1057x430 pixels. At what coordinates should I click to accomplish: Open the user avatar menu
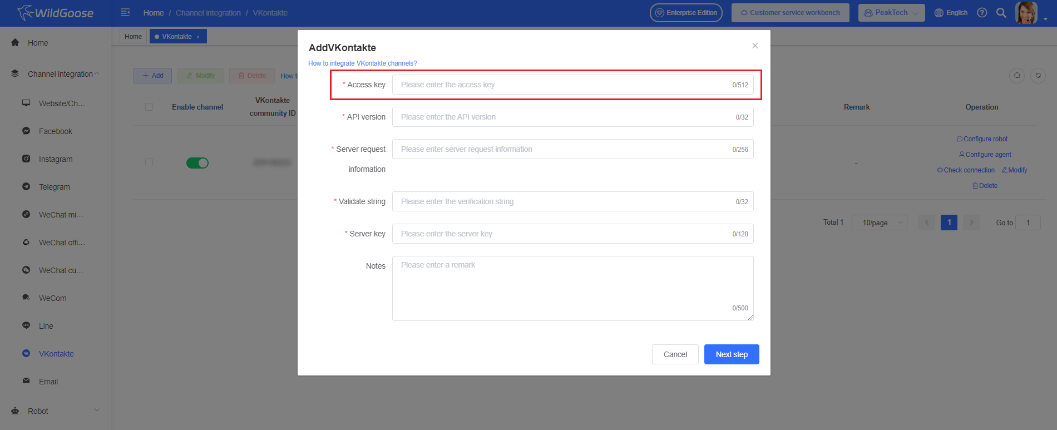pos(1026,12)
